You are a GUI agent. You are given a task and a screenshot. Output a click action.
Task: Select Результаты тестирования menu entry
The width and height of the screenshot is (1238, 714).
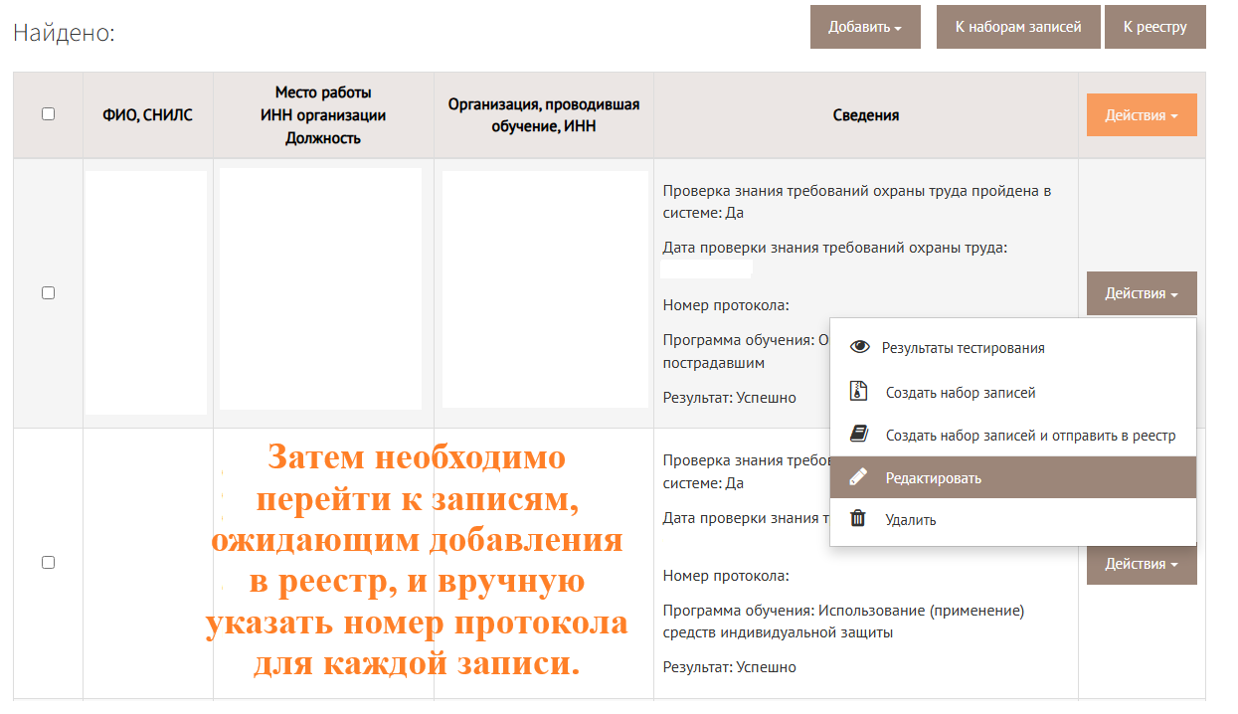coord(1013,348)
